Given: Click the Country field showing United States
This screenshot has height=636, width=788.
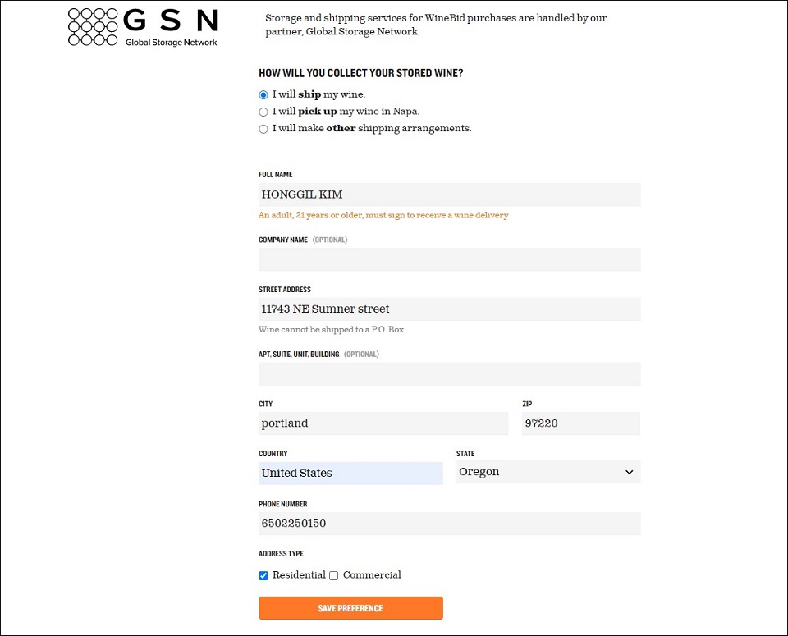Looking at the screenshot, I should [x=350, y=473].
